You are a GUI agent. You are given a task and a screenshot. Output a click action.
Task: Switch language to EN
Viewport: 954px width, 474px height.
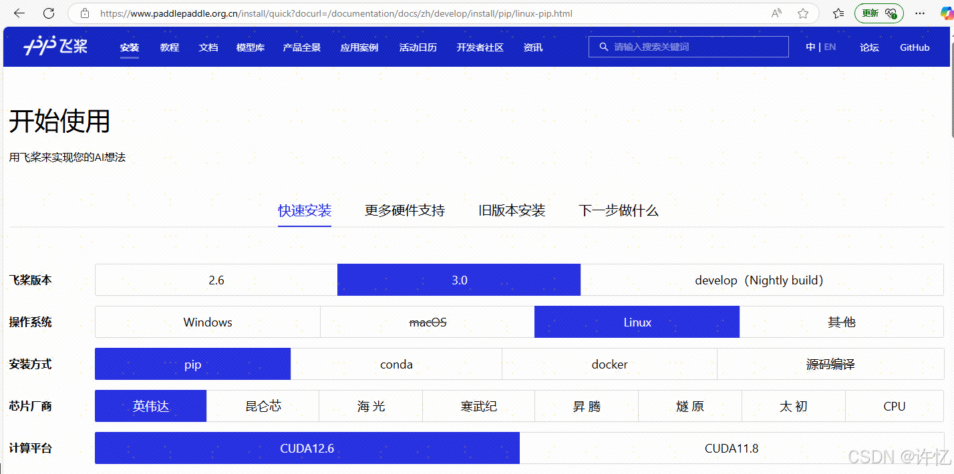point(830,47)
